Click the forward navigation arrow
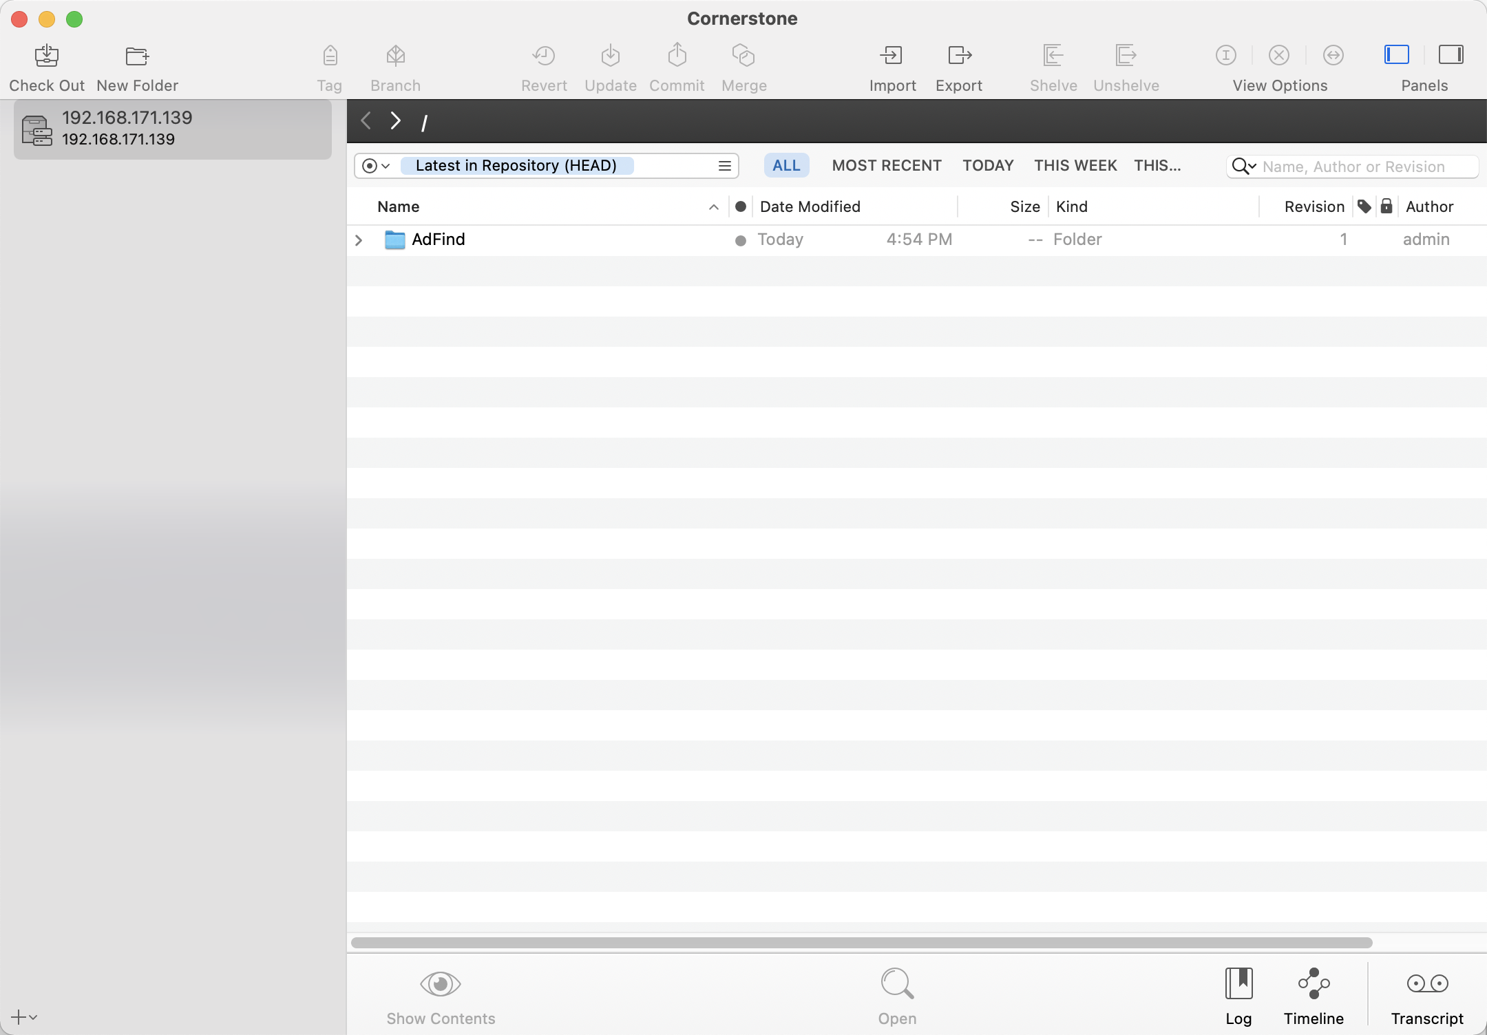 click(395, 121)
